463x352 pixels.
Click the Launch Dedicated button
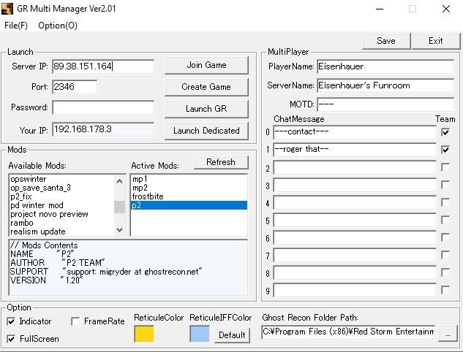click(206, 131)
